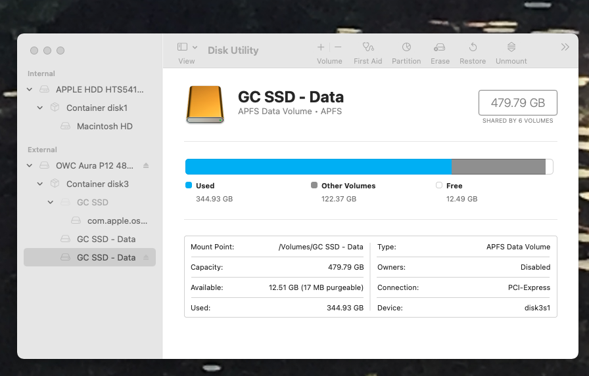Click the gray Other Volumes legend swatch
Image resolution: width=589 pixels, height=376 pixels.
pyautogui.click(x=314, y=185)
